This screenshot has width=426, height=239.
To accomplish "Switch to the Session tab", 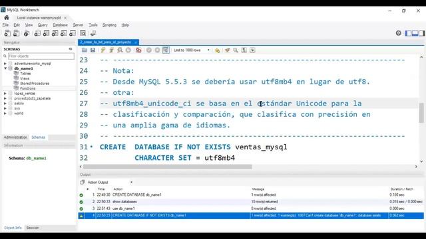I will pos(33,228).
